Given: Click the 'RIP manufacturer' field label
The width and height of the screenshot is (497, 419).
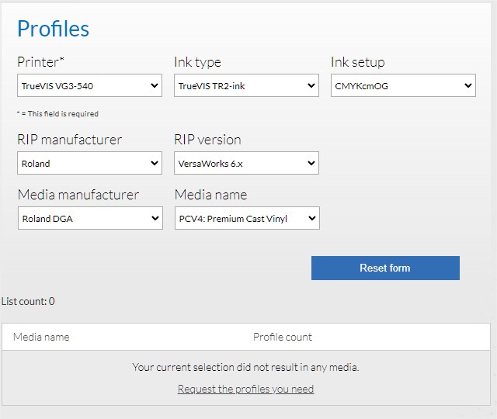Looking at the screenshot, I should (x=69, y=140).
